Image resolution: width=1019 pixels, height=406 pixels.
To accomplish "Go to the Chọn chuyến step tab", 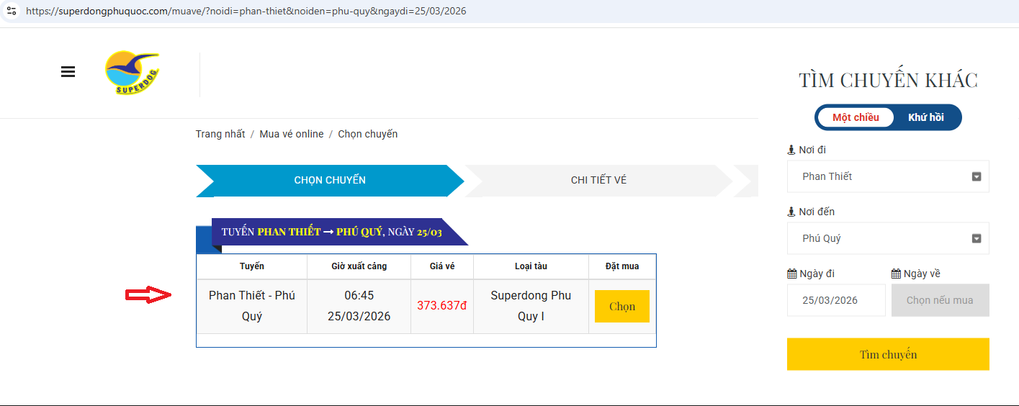I will click(330, 180).
